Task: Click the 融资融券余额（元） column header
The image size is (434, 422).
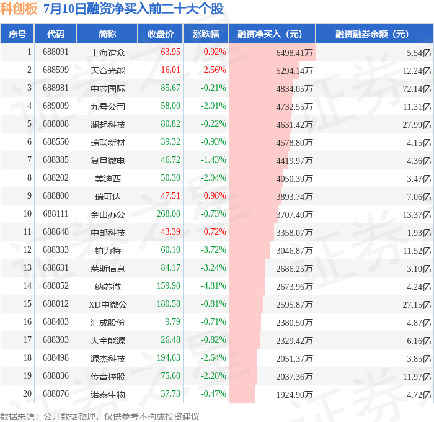Action: pos(374,34)
